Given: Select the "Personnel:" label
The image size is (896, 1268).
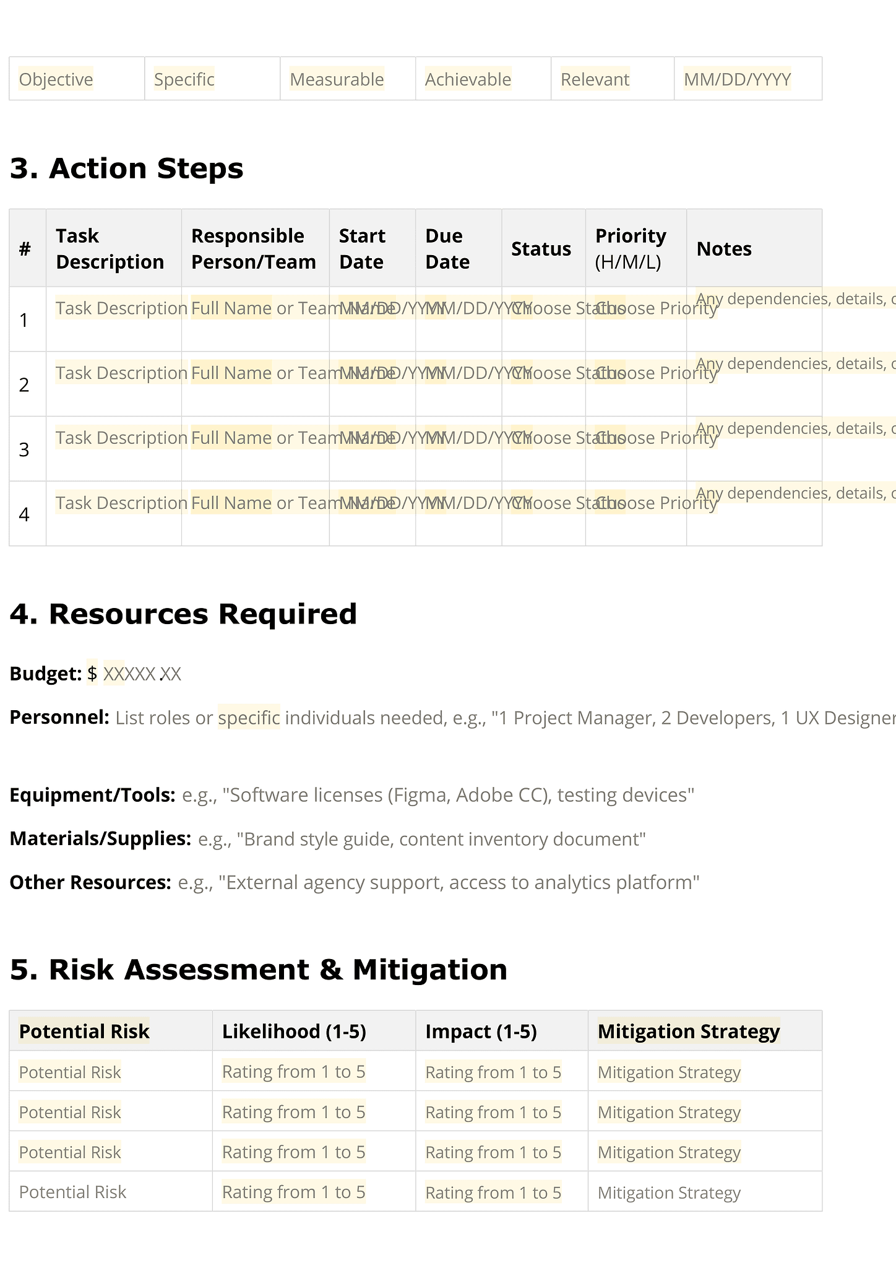Looking at the screenshot, I should [59, 718].
